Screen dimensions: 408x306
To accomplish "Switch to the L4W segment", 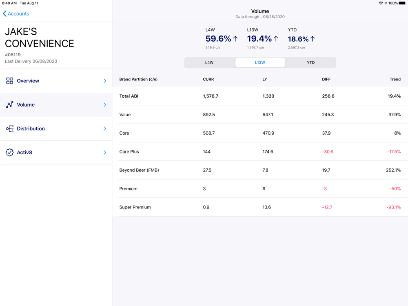I will pos(209,62).
